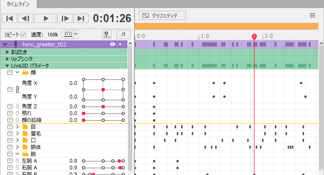
Task: Toggle keyframe icon for 角度 X/Y
Action: 10,89
